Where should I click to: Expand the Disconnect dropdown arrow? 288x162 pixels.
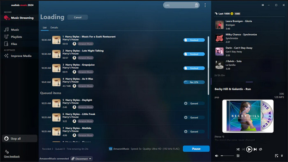[x=90, y=159]
